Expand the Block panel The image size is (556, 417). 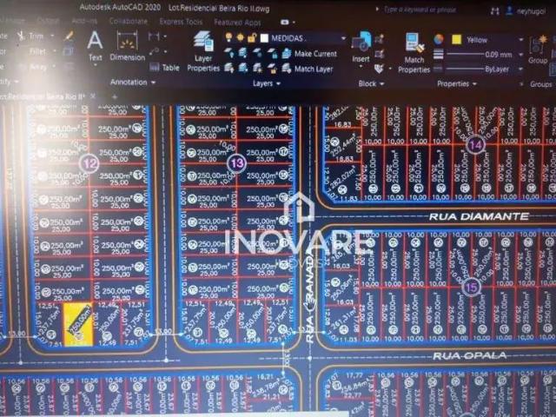coord(371,84)
